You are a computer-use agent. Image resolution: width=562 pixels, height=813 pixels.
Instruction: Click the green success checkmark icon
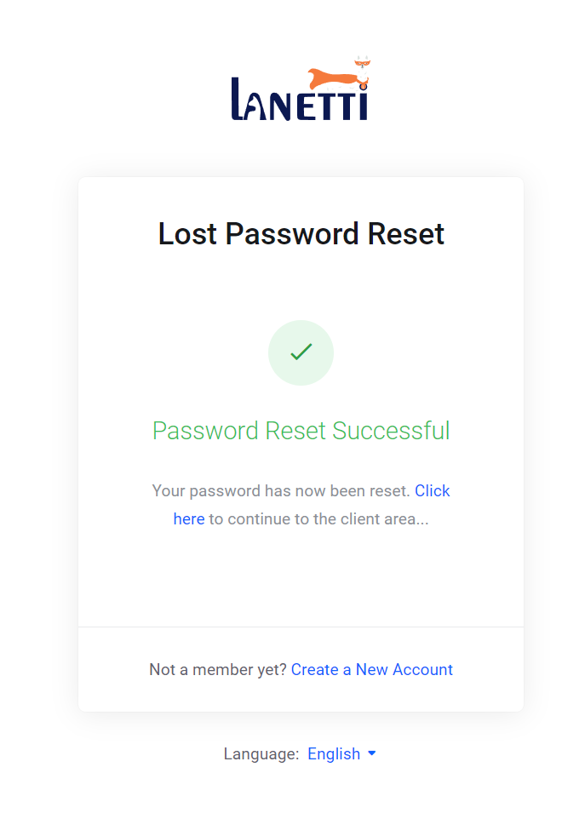point(301,352)
